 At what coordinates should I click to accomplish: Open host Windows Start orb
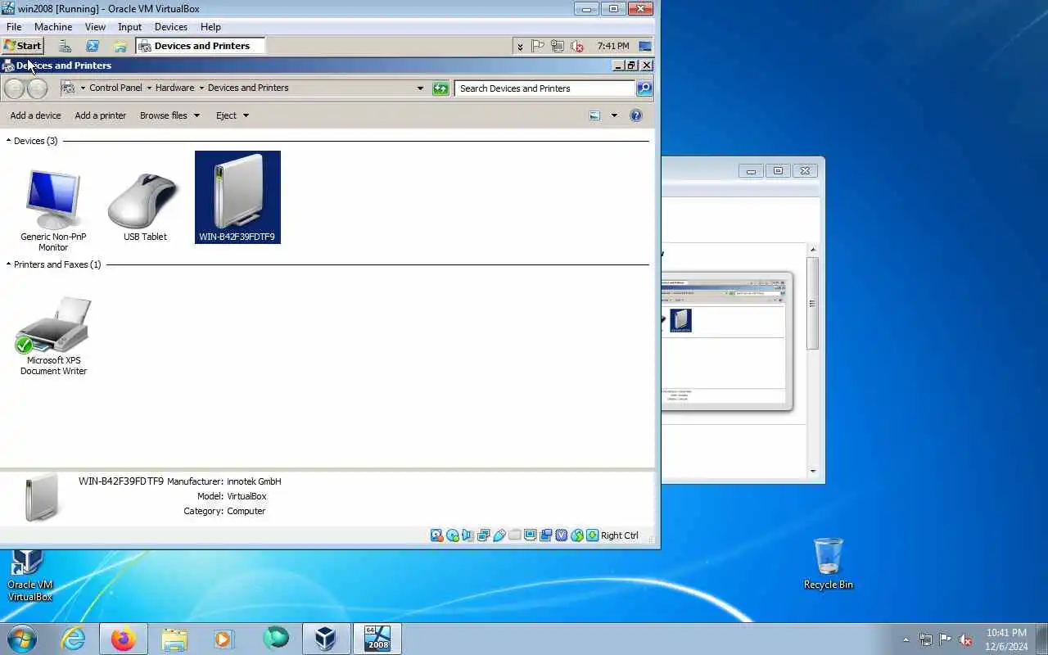coord(22,639)
